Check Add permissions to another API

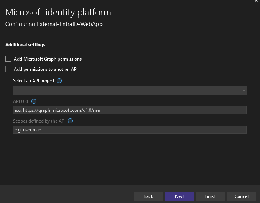click(x=8, y=69)
